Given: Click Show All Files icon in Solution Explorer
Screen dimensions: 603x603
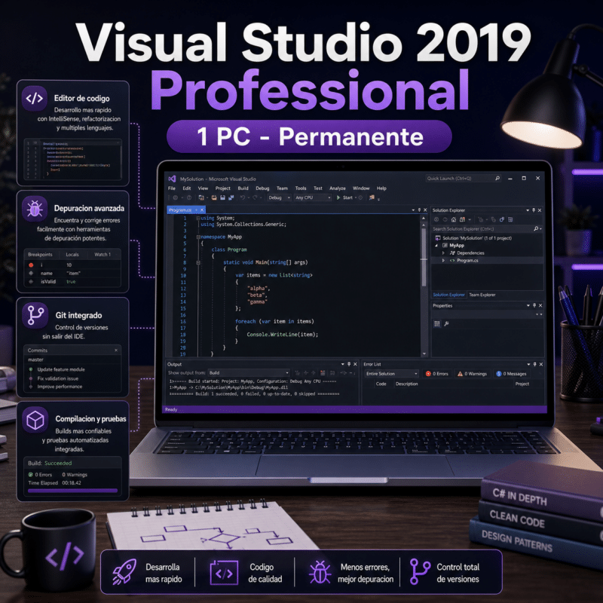Looking at the screenshot, I should click(x=502, y=219).
